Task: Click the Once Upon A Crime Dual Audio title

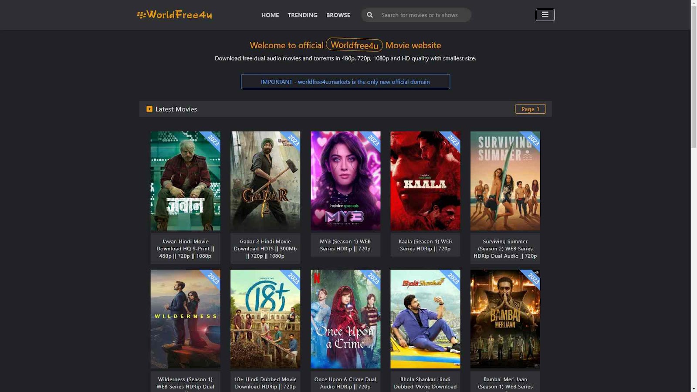Action: 345,383
